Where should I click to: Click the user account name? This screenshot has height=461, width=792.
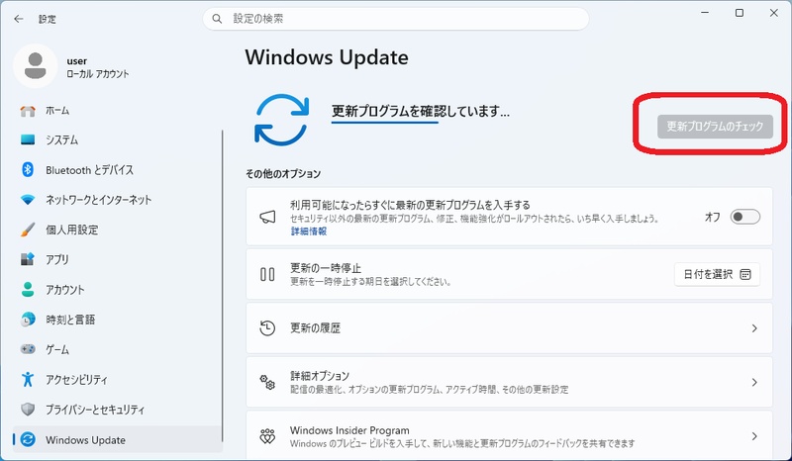pos(77,61)
